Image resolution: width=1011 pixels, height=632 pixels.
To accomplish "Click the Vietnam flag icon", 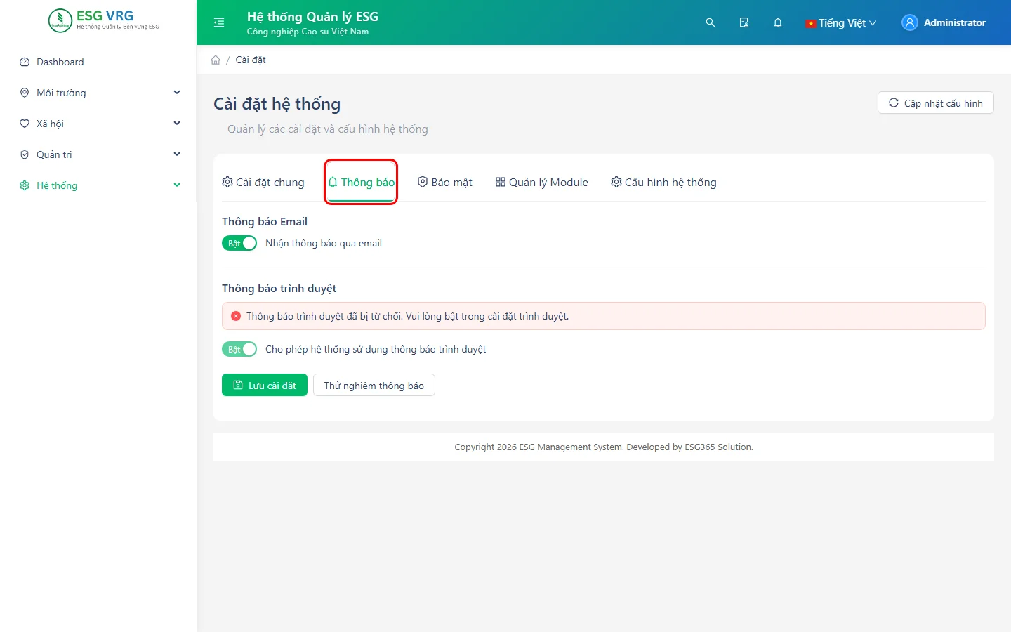I will pyautogui.click(x=810, y=23).
